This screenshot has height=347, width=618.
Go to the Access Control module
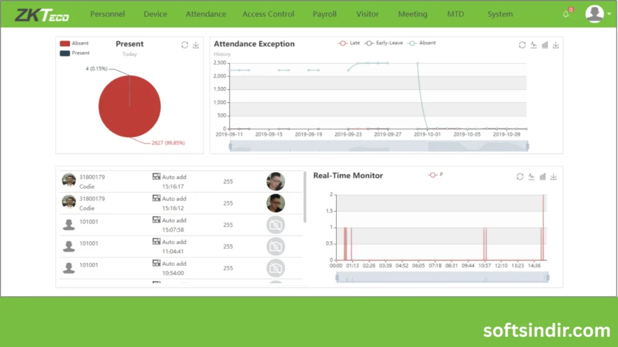point(268,14)
